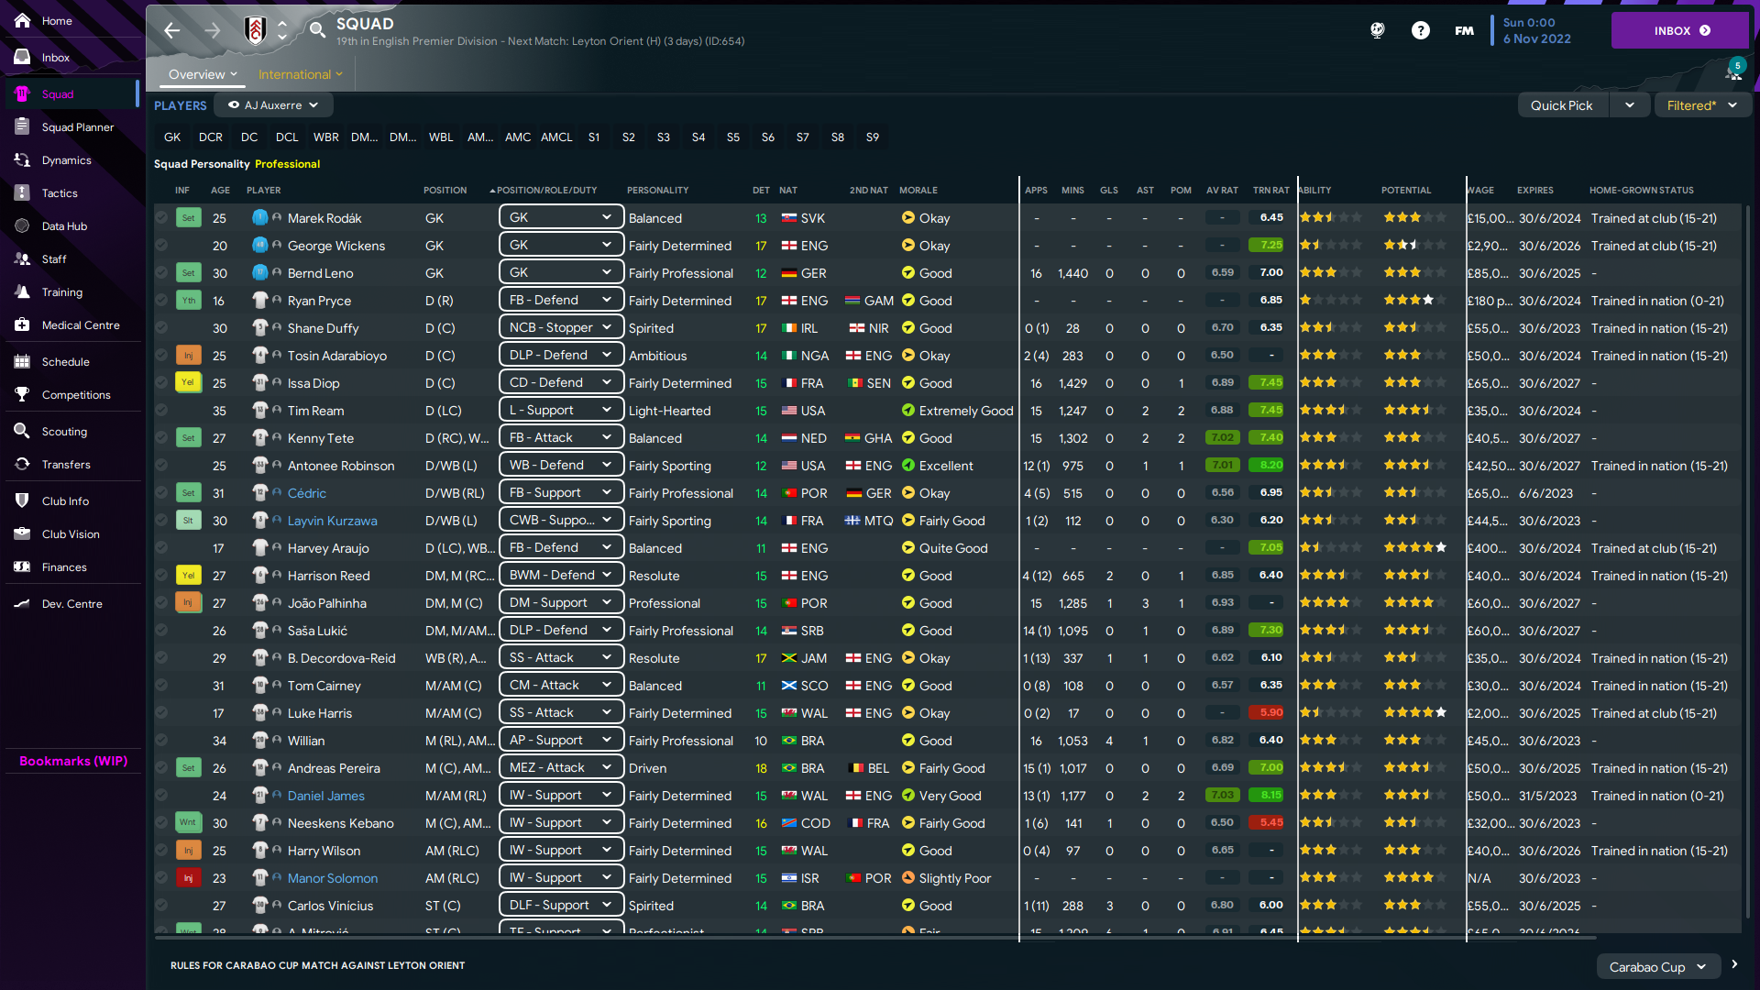
Task: Open the Quick Pick dropdown arrow
Action: 1629,105
